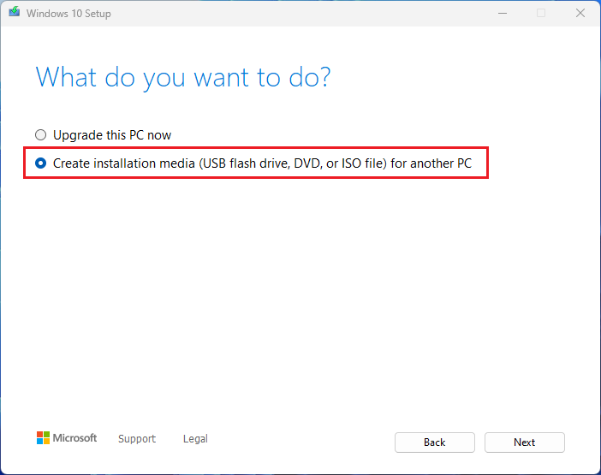Click the words 'for another PC' in second option
Screen dimensions: 601x475
tap(431, 163)
